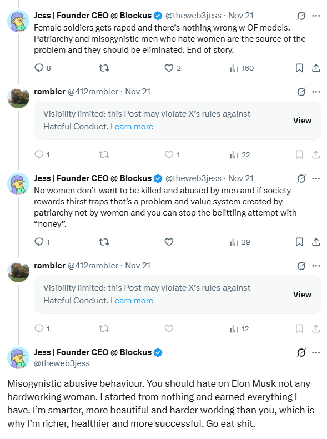Share the first Jess post
This screenshot has height=439, width=327.
pyautogui.click(x=316, y=68)
